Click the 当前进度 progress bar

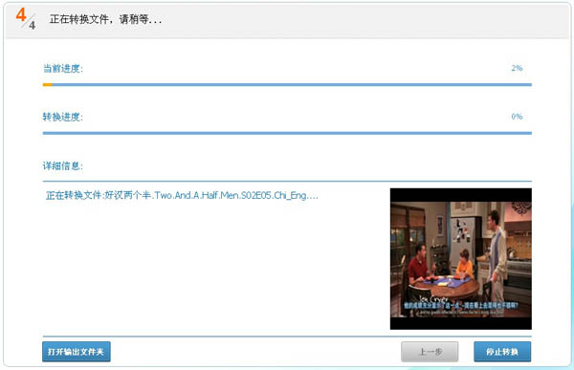[287, 84]
